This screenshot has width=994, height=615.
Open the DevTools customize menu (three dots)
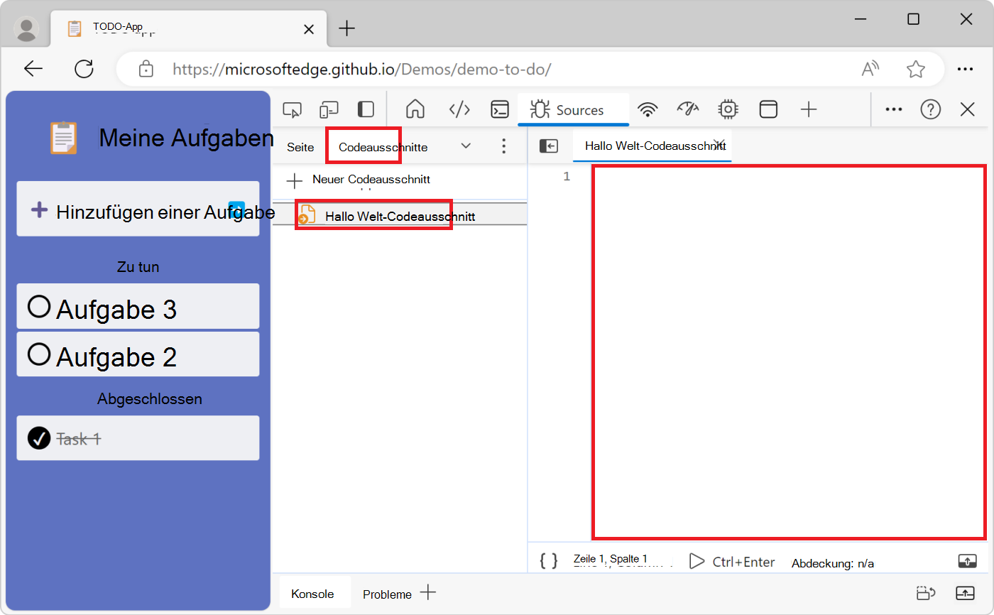(893, 109)
